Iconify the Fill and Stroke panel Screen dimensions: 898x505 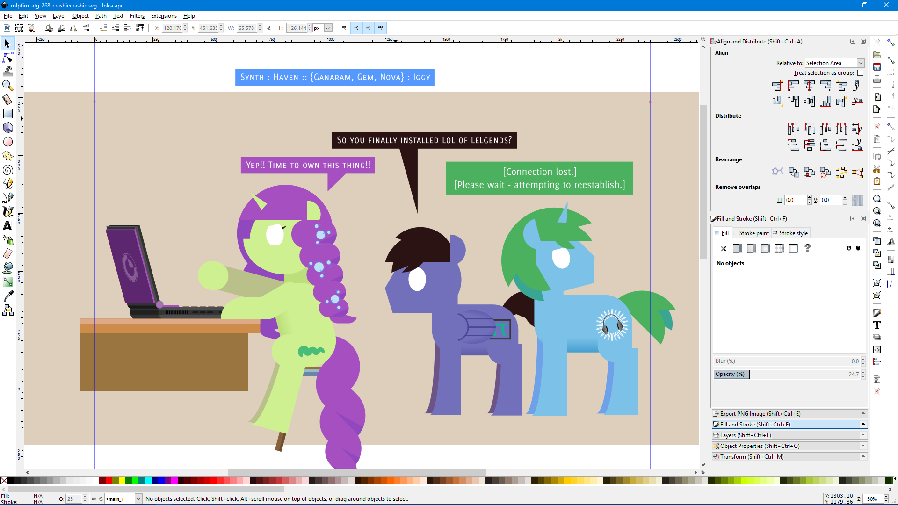coord(853,219)
